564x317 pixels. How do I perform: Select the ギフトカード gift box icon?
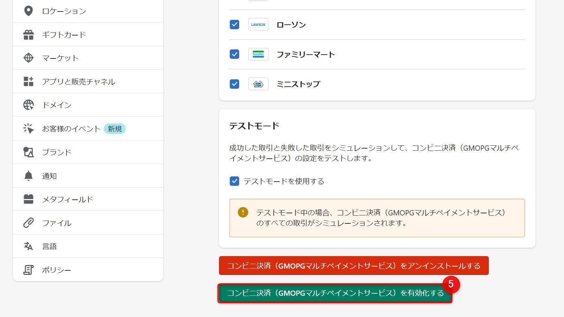point(29,34)
